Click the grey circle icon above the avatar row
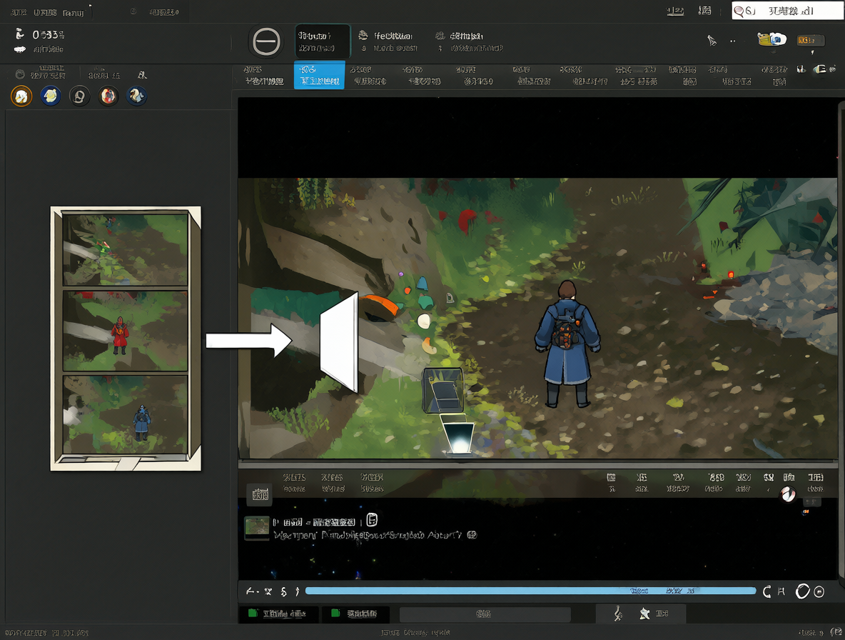Viewport: 845px width, 640px height. (x=20, y=74)
